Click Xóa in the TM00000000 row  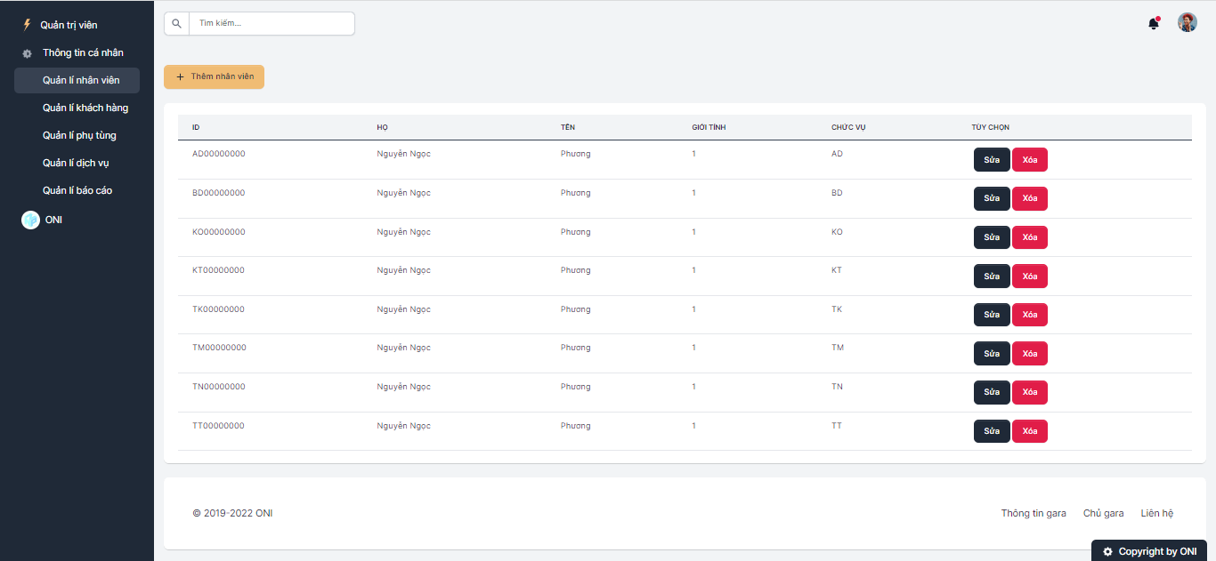pyautogui.click(x=1030, y=353)
